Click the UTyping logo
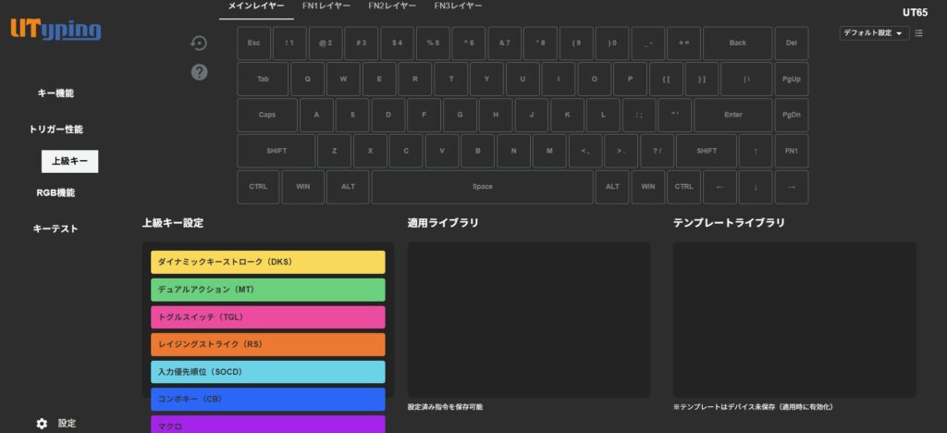This screenshot has height=433, width=947. pos(55,30)
